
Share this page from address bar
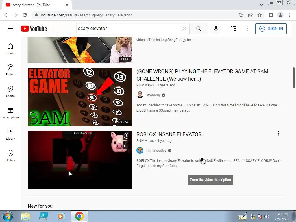(x=250, y=15)
